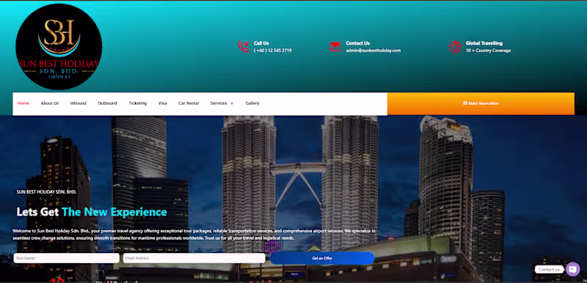Open the Car Rental page
This screenshot has height=283, width=587.
(189, 103)
